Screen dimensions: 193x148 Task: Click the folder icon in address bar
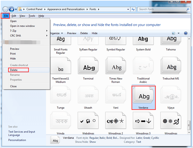click(x=20, y=9)
